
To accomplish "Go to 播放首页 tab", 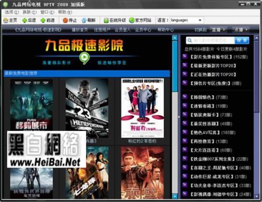I will click(80, 30).
